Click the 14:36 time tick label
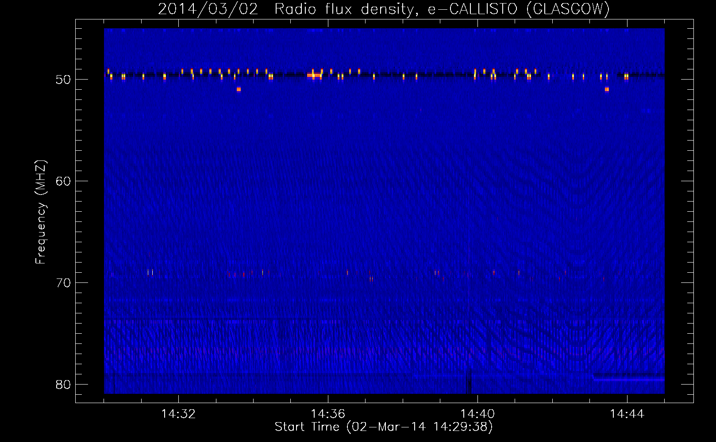 pyautogui.click(x=328, y=414)
